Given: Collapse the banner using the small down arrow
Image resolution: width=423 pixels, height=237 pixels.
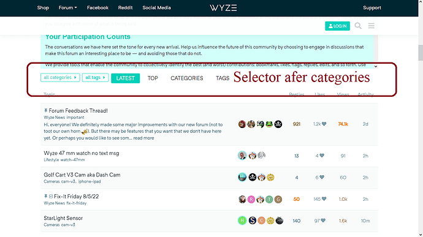Looking at the screenshot, I should coord(376,66).
